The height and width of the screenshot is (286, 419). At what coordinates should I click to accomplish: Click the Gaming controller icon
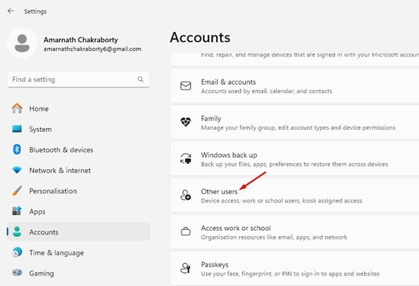[17, 273]
